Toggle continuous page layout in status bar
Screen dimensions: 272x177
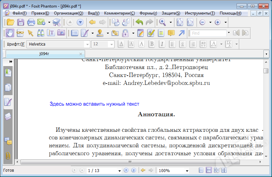(209, 170)
